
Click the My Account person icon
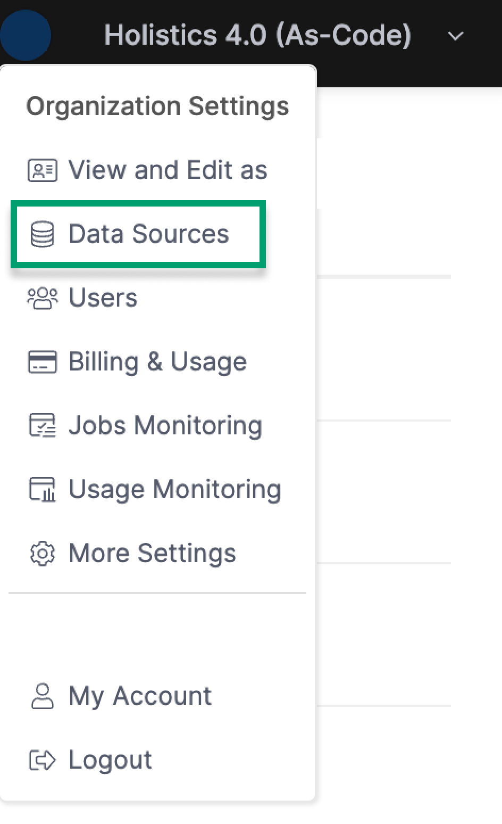pos(42,696)
